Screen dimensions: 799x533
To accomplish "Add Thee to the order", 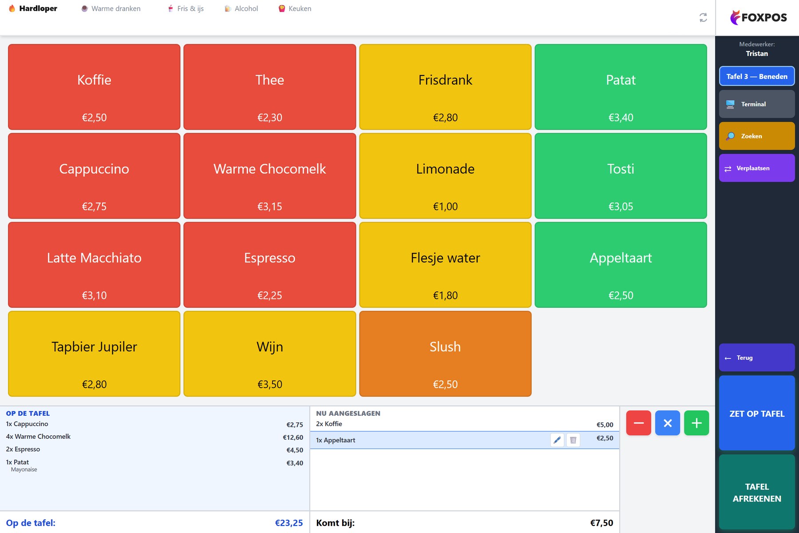I will pyautogui.click(x=270, y=87).
